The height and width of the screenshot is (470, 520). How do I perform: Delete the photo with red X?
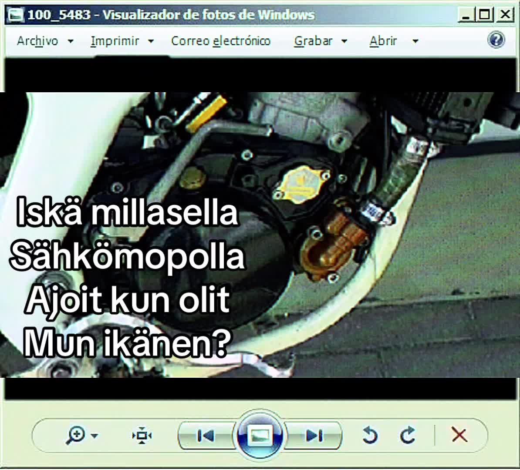coord(459,435)
